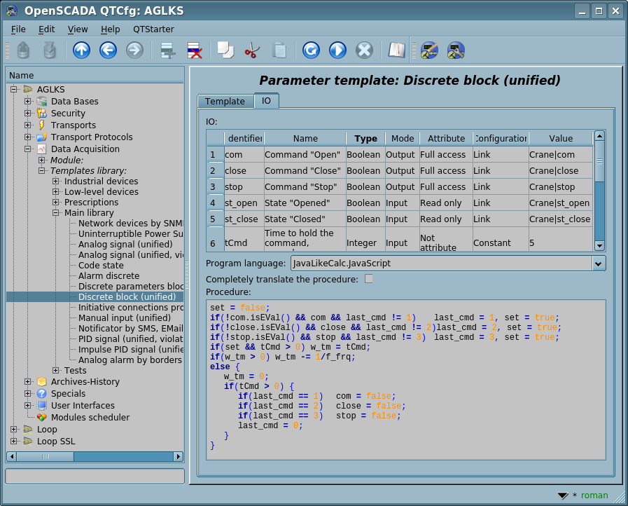Image resolution: width=628 pixels, height=506 pixels.
Task: Click the save to database toolbar icon
Action: coord(50,50)
